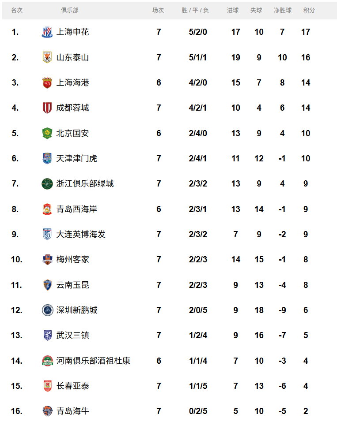Open the 青岛西海岸 team name link

point(77,209)
